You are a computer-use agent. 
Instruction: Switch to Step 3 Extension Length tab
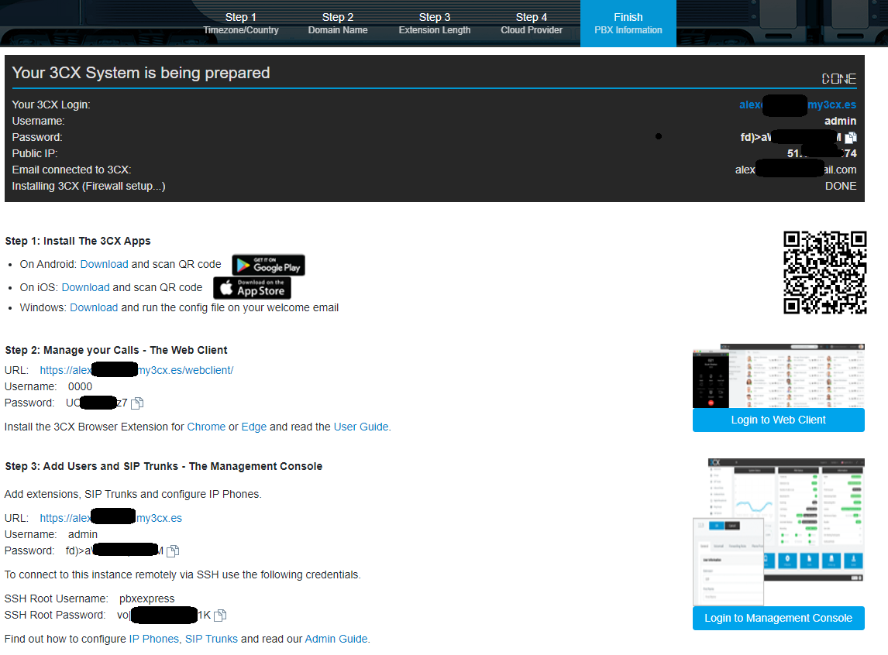pyautogui.click(x=435, y=23)
